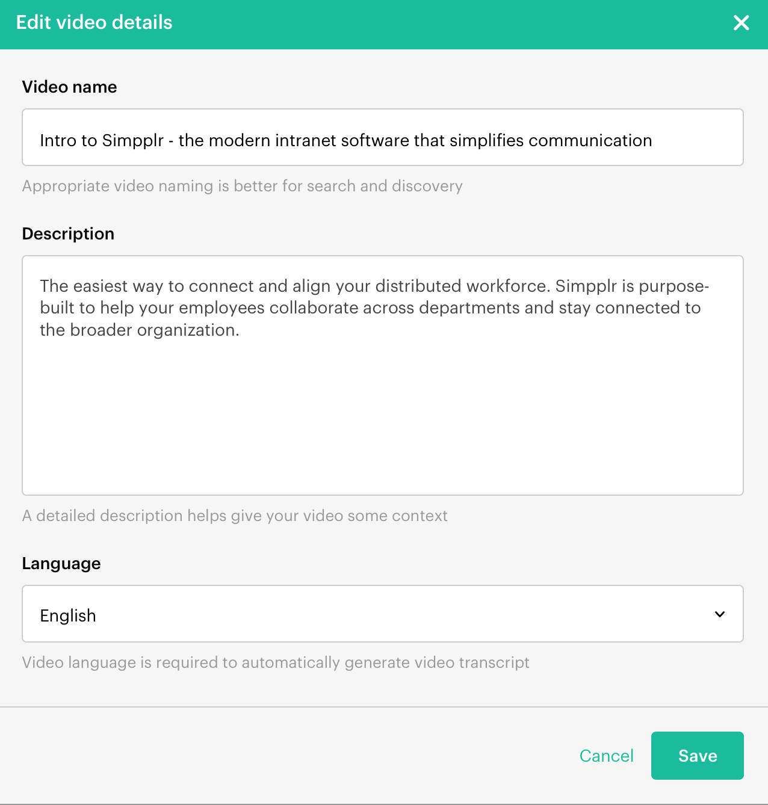The height and width of the screenshot is (805, 768).
Task: Place cursor after 'organization.' in description
Action: [x=240, y=330]
